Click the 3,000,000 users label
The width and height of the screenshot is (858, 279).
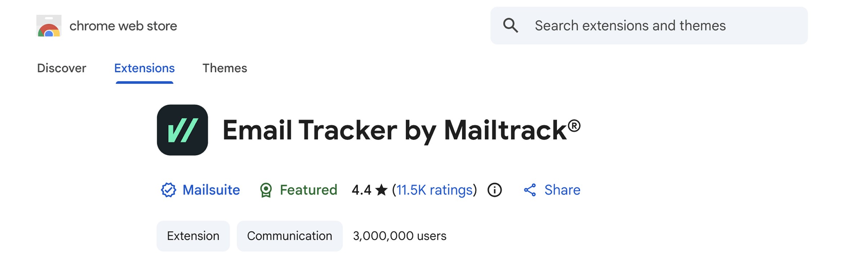click(x=400, y=236)
